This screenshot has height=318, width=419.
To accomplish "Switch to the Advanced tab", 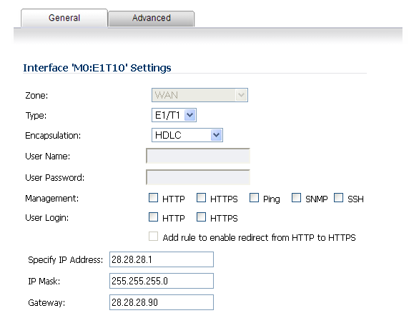I will point(152,19).
